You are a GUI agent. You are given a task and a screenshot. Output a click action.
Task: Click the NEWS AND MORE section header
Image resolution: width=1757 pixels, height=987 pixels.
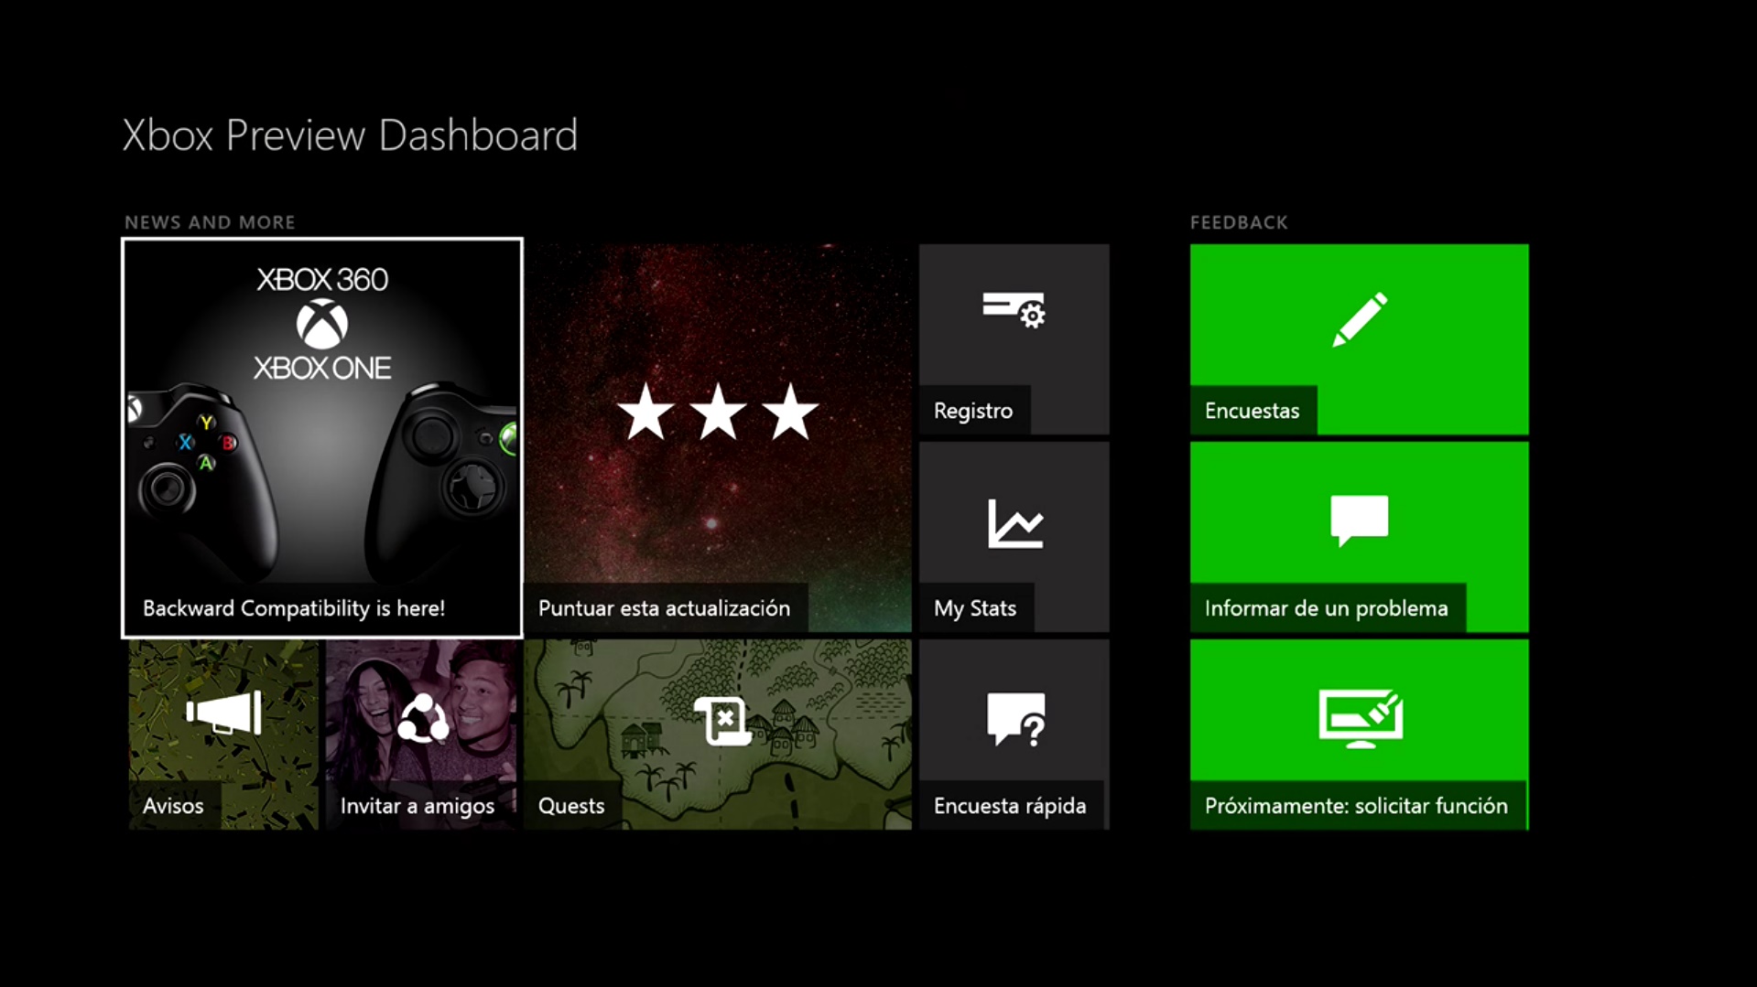point(210,222)
